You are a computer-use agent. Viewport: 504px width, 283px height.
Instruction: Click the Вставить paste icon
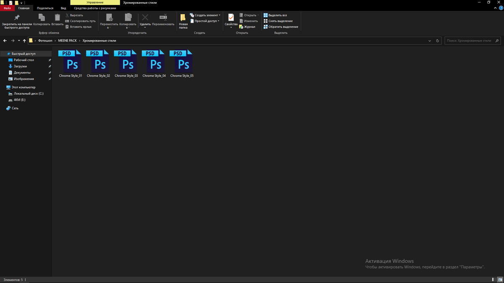pos(58,17)
